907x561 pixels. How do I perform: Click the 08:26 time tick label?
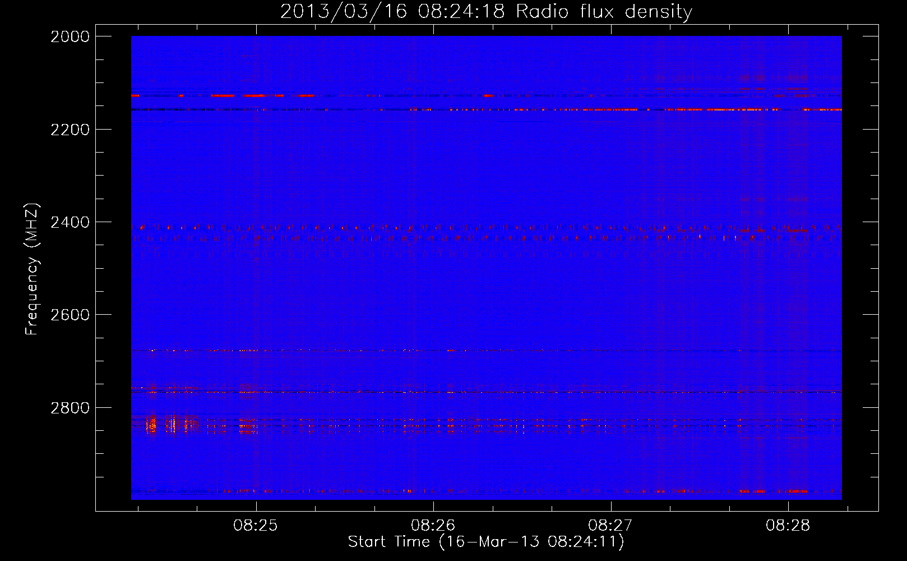tap(433, 526)
